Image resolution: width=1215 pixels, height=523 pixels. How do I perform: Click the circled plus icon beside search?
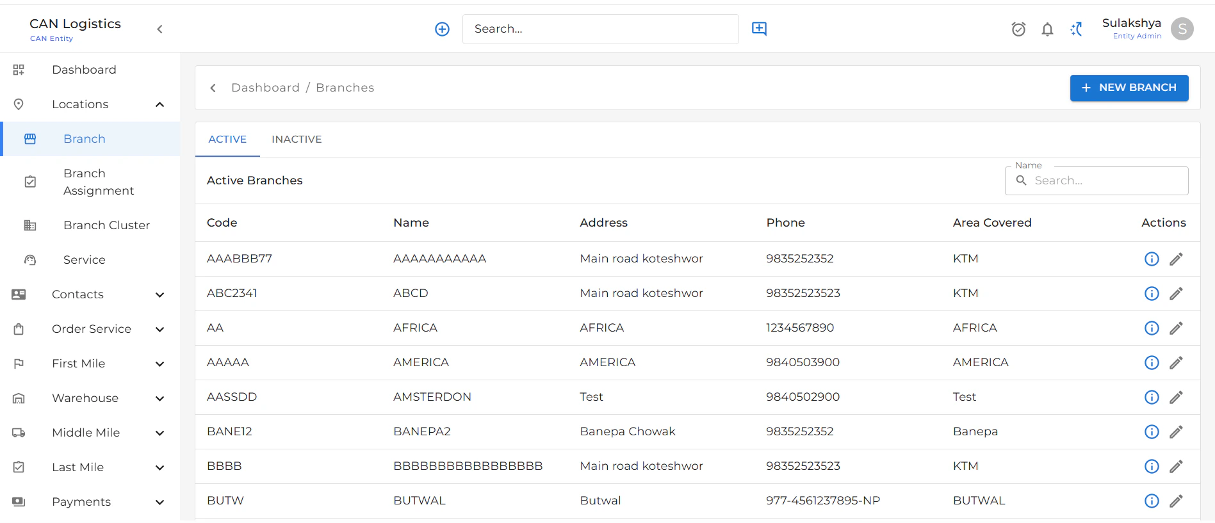442,29
